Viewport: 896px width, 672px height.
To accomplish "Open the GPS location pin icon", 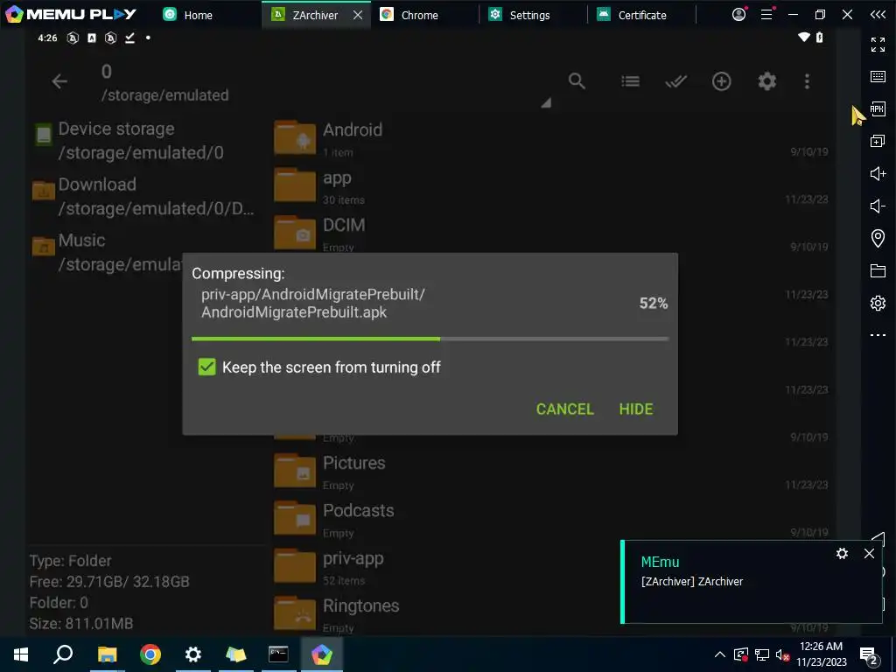I will click(x=878, y=238).
